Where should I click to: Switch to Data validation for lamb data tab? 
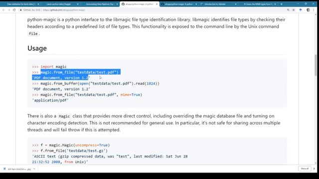coord(20,4)
